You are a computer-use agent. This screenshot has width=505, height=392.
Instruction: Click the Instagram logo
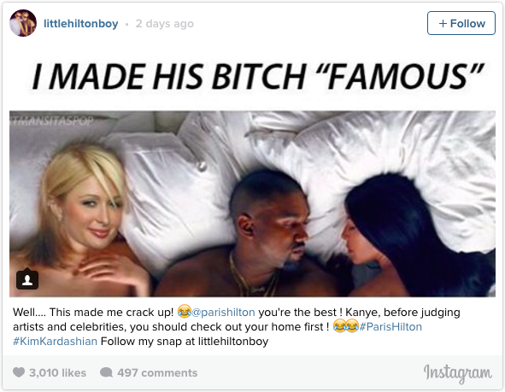pyautogui.click(x=458, y=373)
